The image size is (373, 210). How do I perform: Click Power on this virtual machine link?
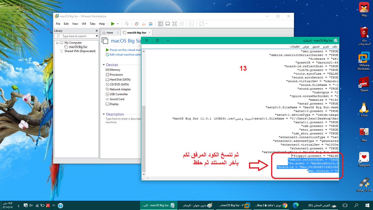(x=123, y=50)
